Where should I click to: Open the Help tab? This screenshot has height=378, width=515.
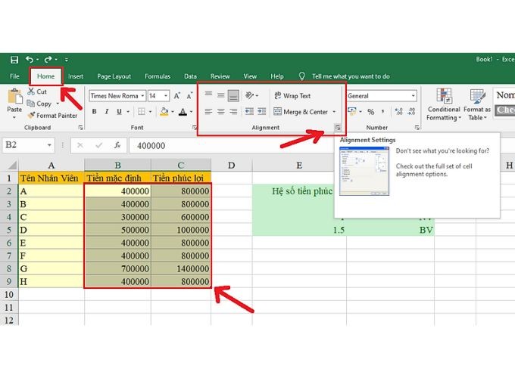point(277,76)
